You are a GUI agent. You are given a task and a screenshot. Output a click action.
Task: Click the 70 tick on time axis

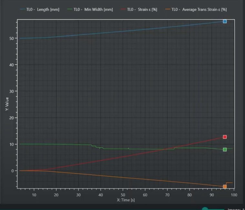tap(167, 195)
